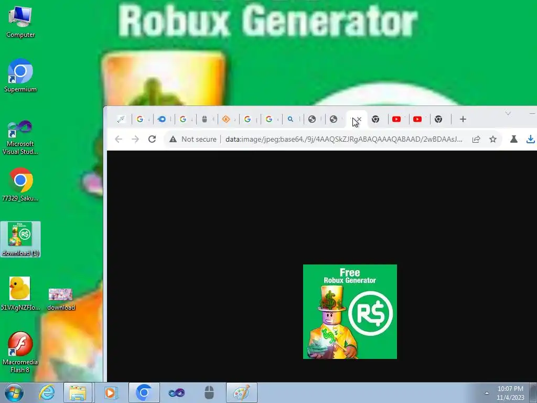This screenshot has height=403, width=537.
Task: Open the Computer desktop icon
Action: [20, 22]
